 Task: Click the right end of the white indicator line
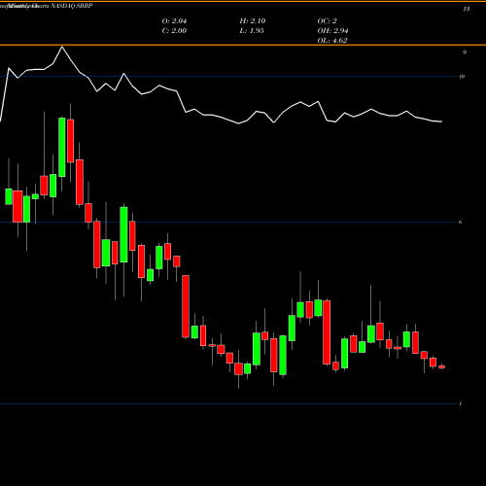click(x=441, y=121)
